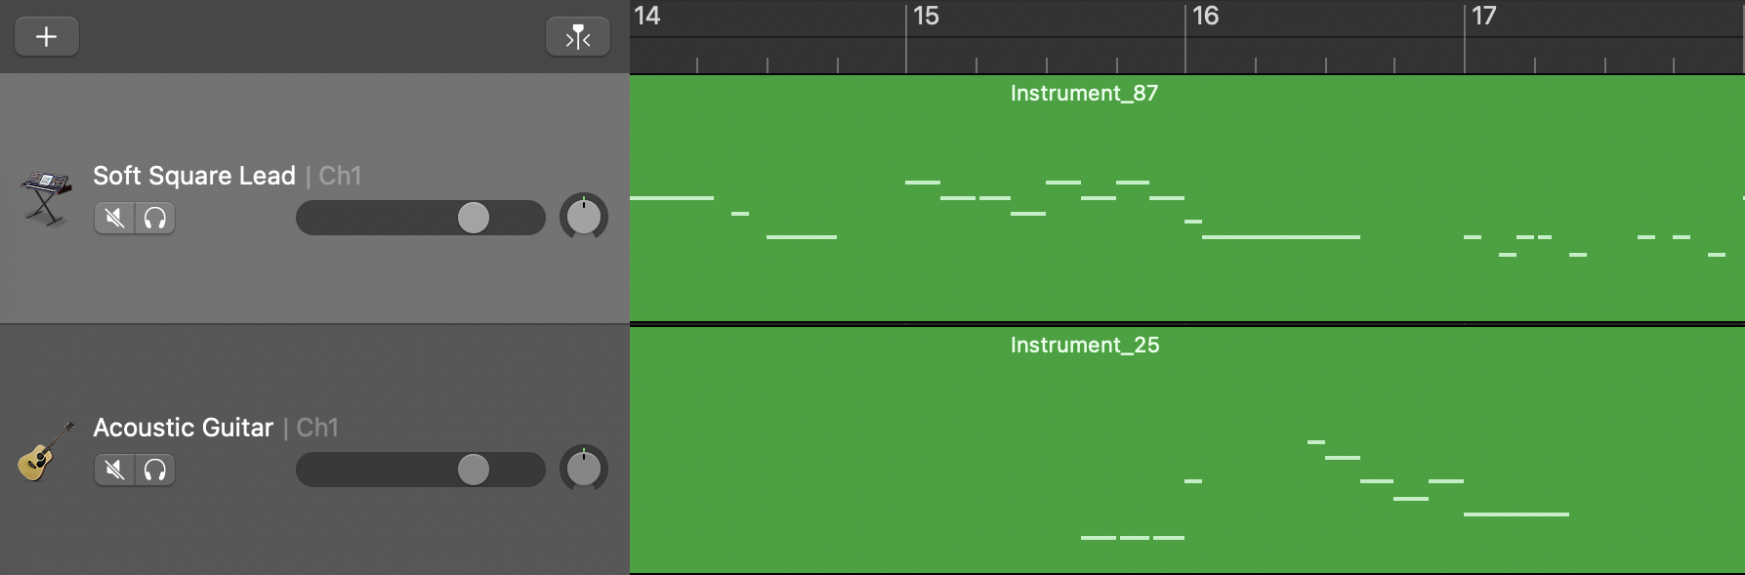The height and width of the screenshot is (575, 1745).
Task: Mute the Soft Square Lead track
Action: coord(115,218)
